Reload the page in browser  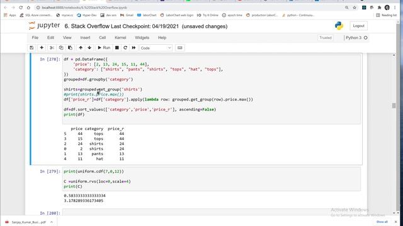[21, 8]
